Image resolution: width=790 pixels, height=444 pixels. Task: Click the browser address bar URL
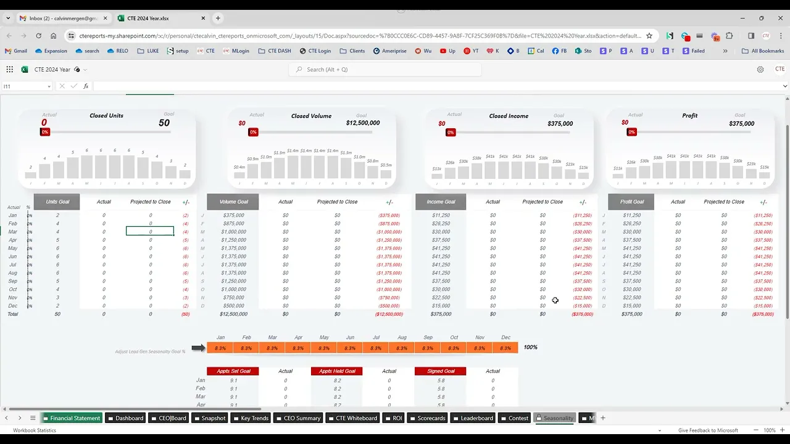[x=359, y=36]
